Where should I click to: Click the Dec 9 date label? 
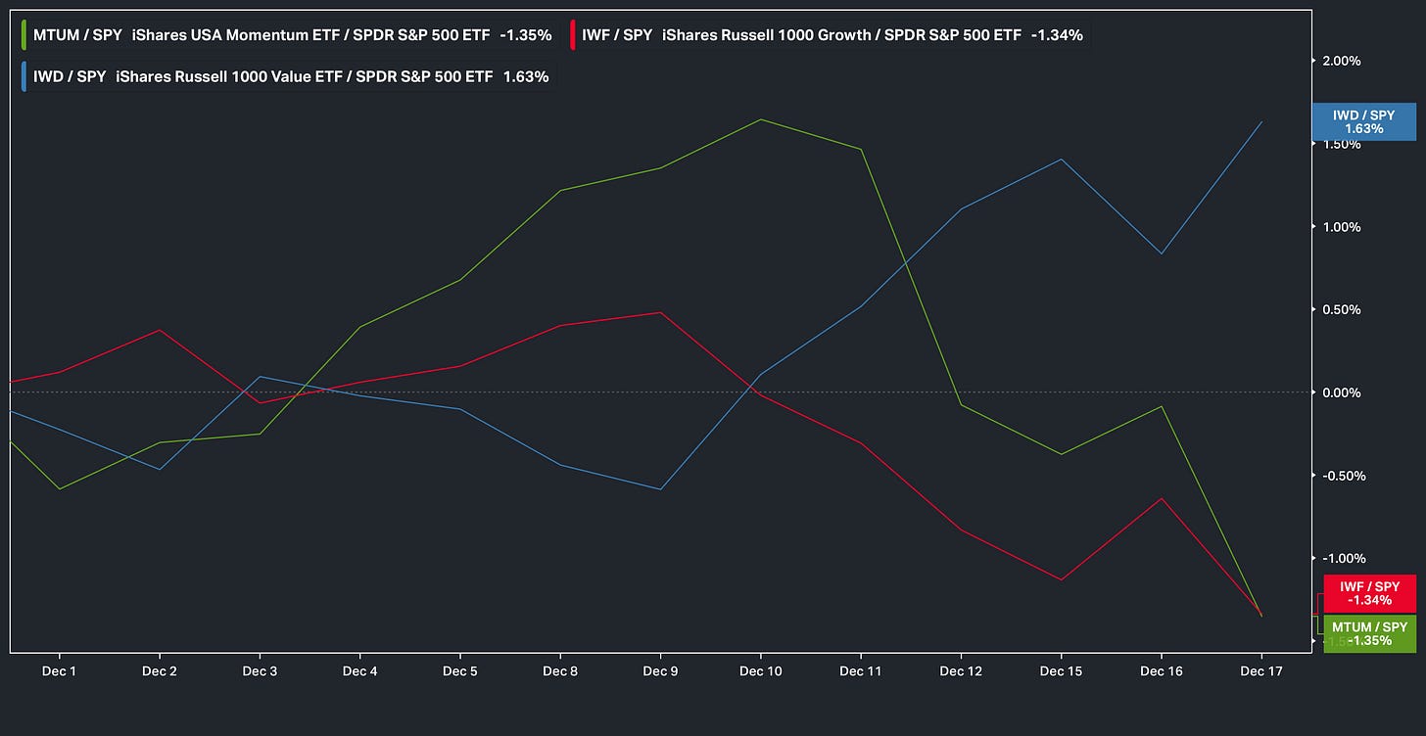pyautogui.click(x=660, y=671)
